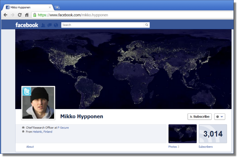
Task: Click the green SSL padlock icon
Action: pyautogui.click(x=35, y=15)
